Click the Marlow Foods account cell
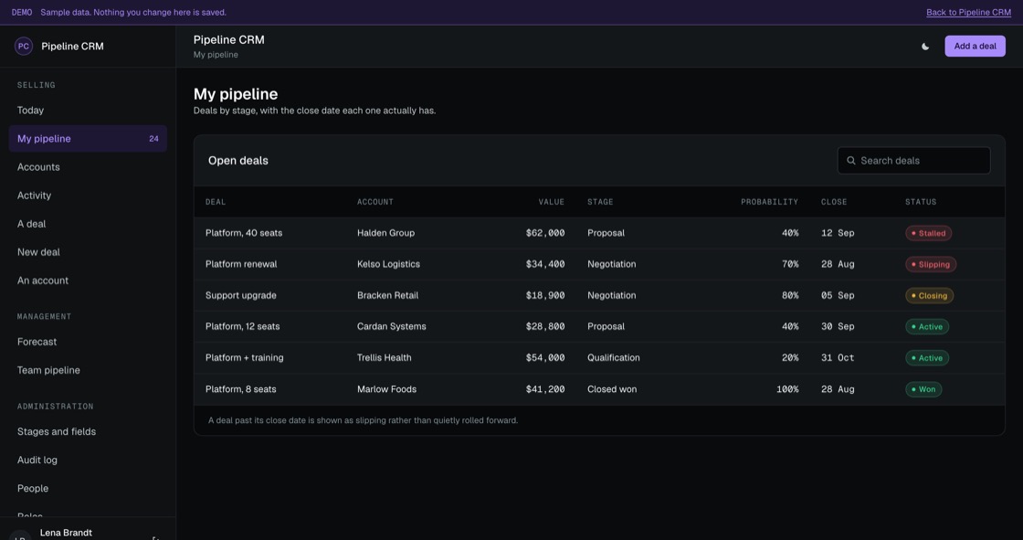This screenshot has width=1023, height=540. (x=387, y=389)
